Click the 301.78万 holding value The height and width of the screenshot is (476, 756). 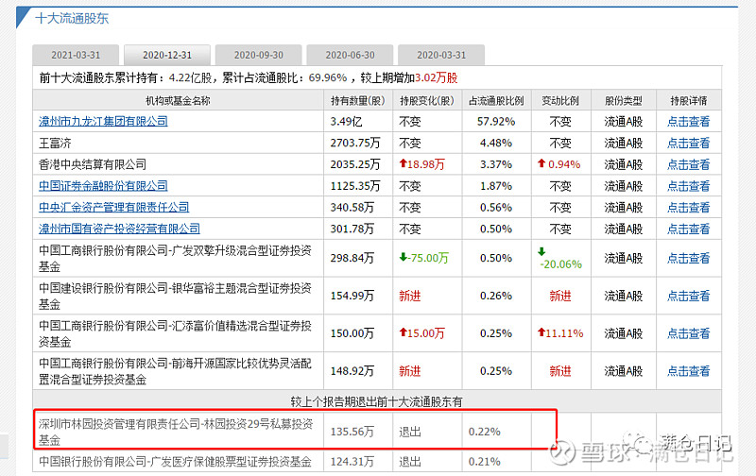(x=352, y=229)
